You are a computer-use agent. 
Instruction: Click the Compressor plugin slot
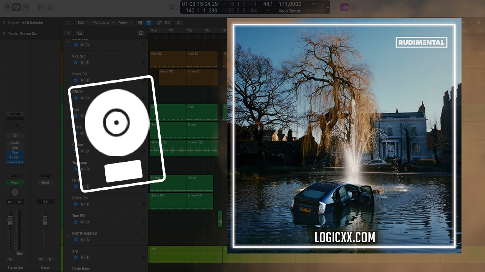[15, 162]
